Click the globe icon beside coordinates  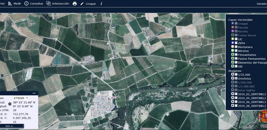point(10,104)
